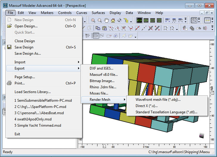Toggle the yellow feature-line display button

[124, 36]
